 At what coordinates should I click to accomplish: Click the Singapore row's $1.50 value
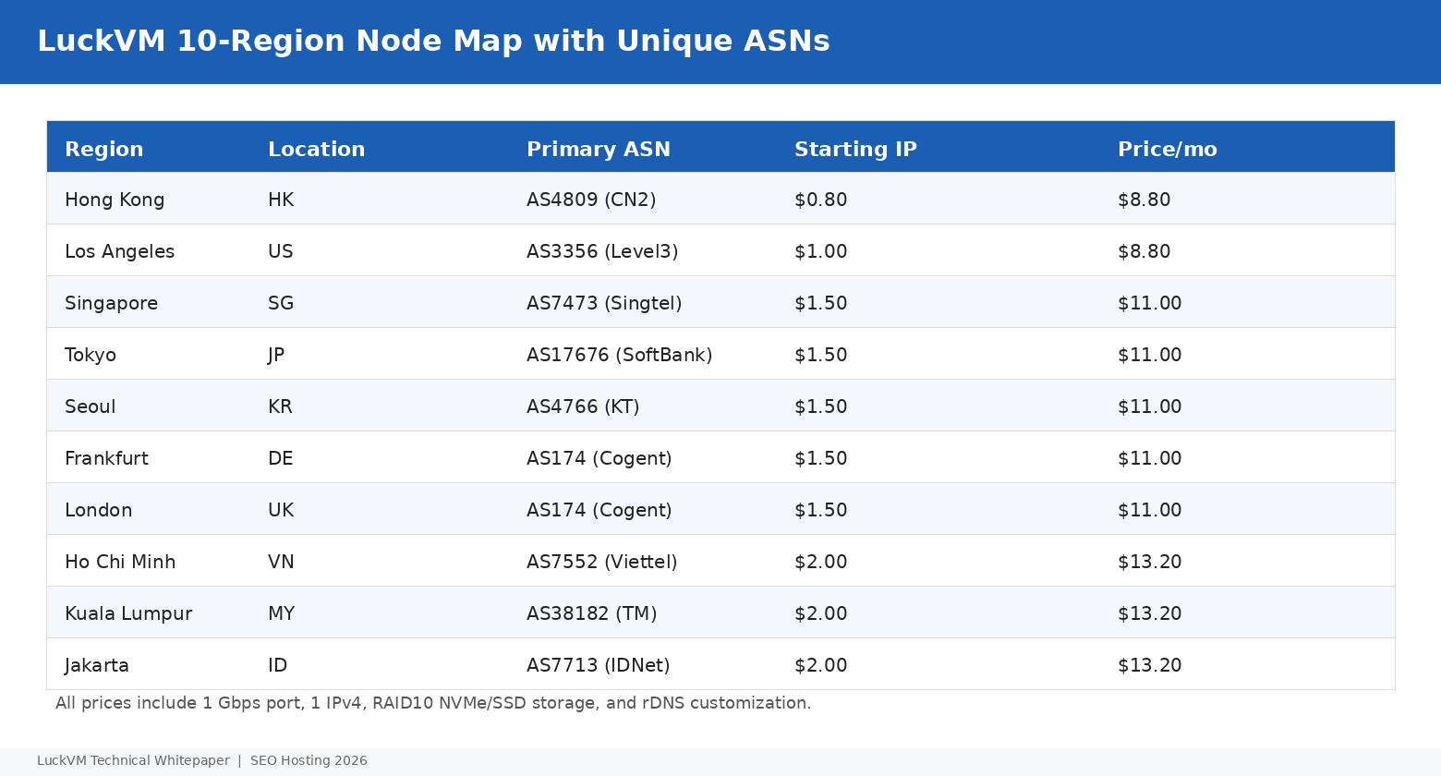[x=821, y=303]
